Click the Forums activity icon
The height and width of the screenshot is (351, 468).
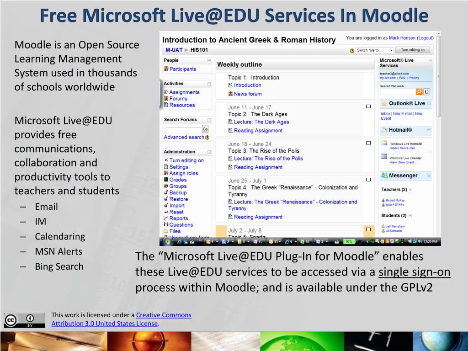pyautogui.click(x=166, y=99)
